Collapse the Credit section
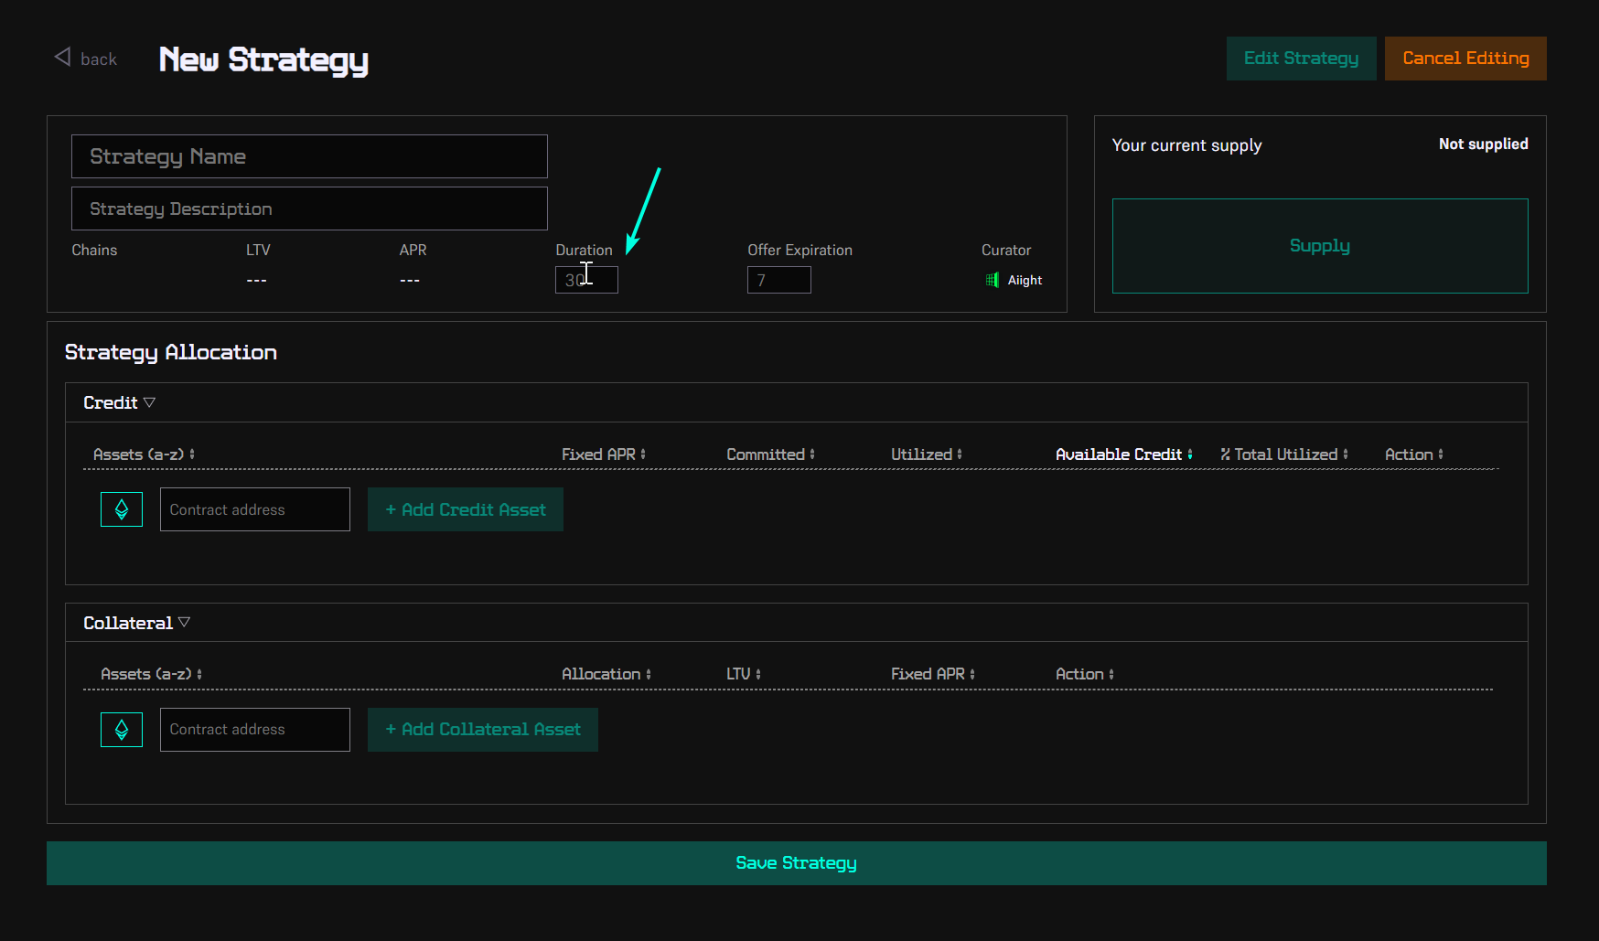This screenshot has height=941, width=1599. 149,401
